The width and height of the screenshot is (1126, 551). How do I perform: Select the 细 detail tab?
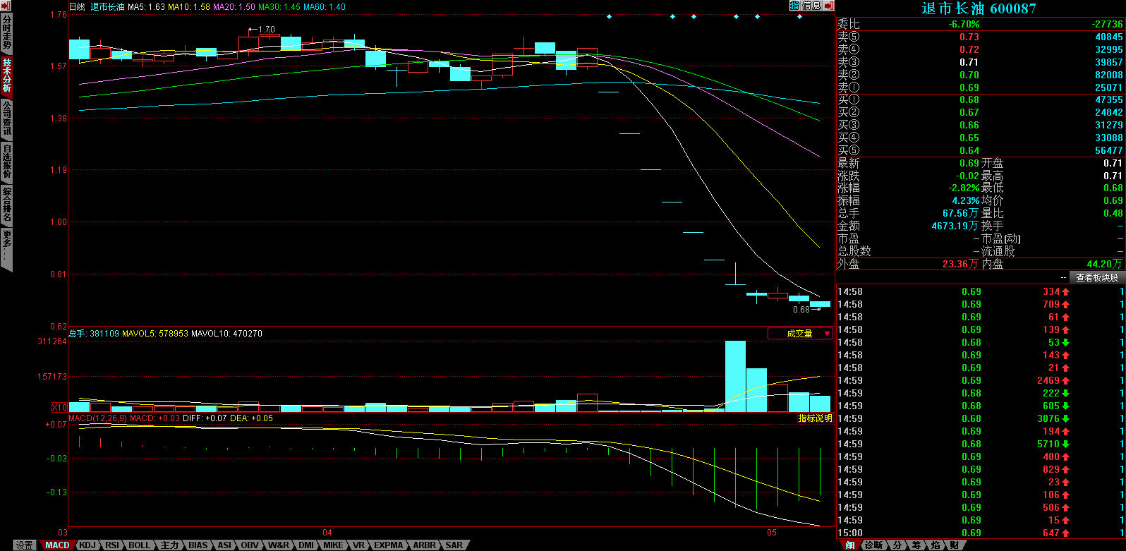(850, 545)
